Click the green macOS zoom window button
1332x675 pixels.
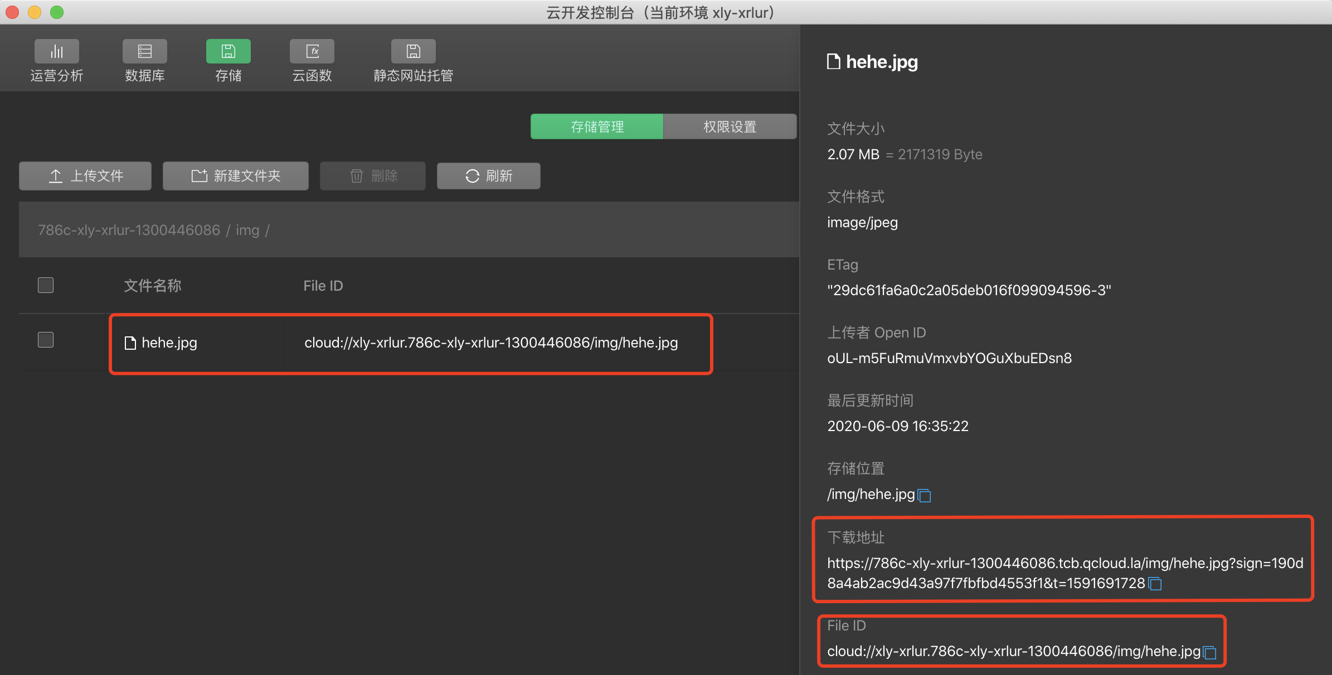[x=57, y=12]
